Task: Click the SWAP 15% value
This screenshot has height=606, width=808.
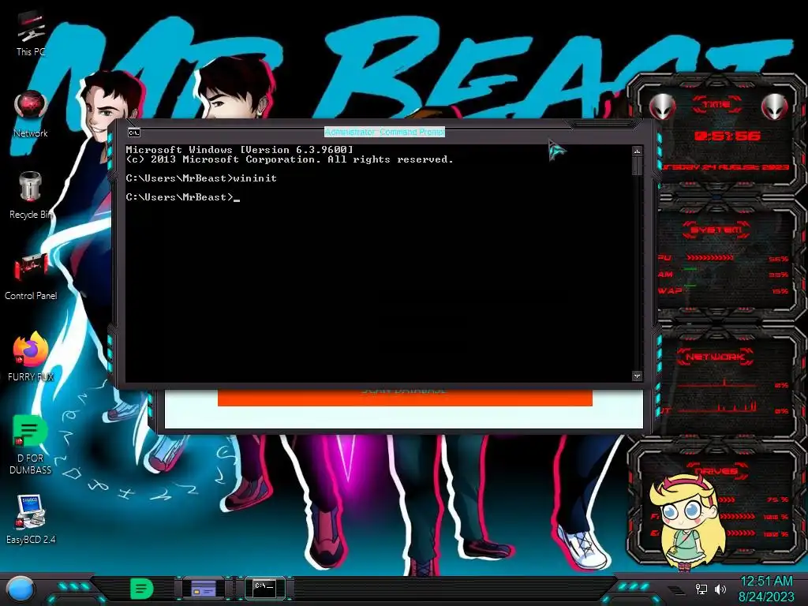Action: [x=780, y=291]
